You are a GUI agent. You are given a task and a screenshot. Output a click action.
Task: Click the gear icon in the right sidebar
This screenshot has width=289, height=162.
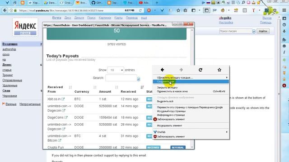coord(284,46)
